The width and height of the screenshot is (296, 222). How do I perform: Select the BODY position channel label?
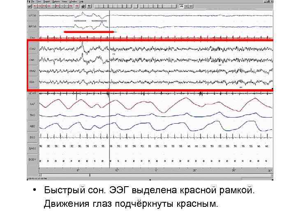coord(32,160)
